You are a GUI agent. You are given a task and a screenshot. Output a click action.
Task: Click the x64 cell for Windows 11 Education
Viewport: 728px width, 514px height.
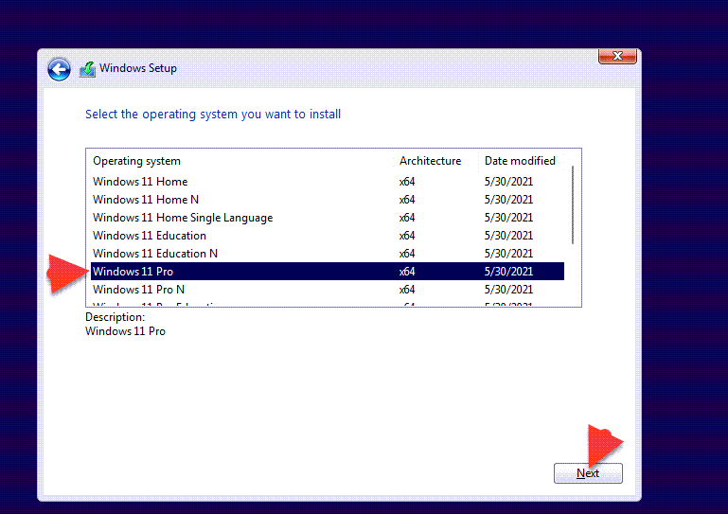tap(407, 236)
